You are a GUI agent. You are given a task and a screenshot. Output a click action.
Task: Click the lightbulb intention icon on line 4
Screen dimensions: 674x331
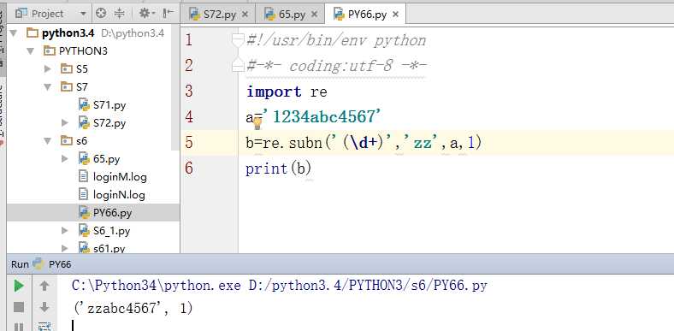[257, 123]
